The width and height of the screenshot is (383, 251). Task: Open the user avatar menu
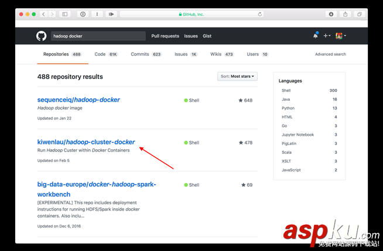point(341,36)
